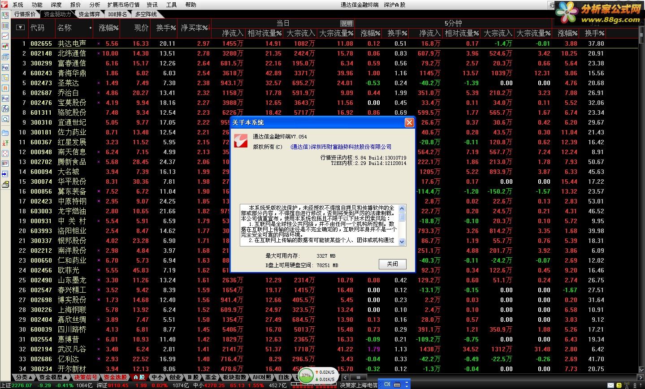This screenshot has width=645, height=389.
Task: Click the 关闭 button in About dialog
Action: pos(392,264)
